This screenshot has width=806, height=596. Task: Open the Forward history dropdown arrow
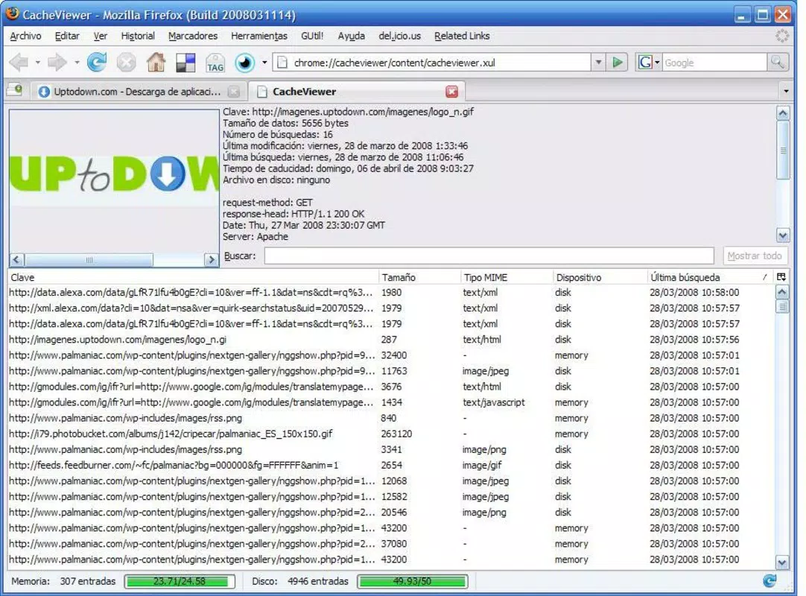(77, 63)
